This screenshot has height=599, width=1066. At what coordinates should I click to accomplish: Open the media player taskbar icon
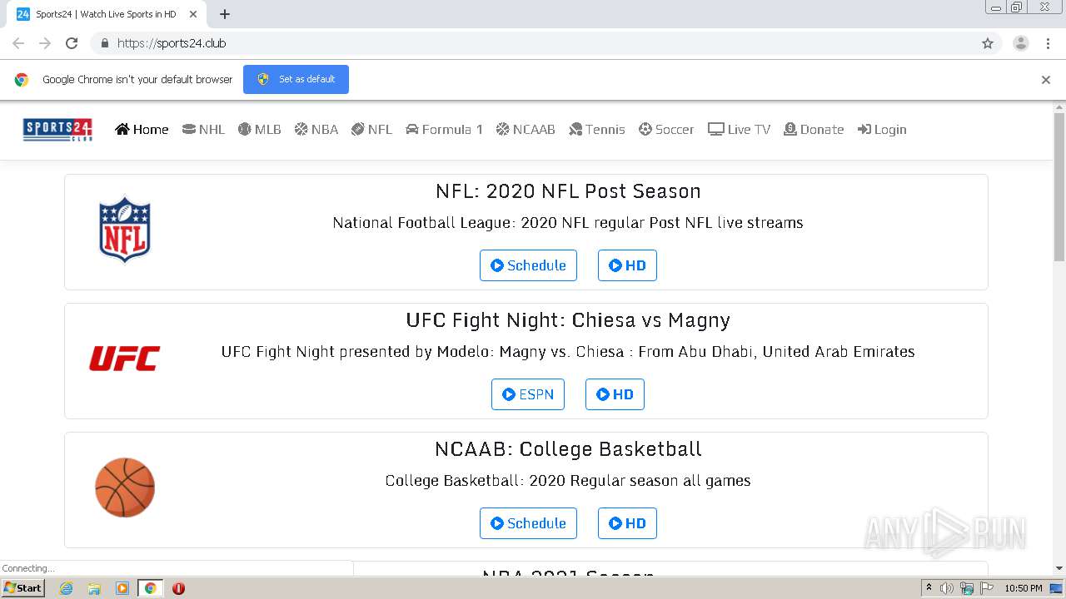coord(122,588)
